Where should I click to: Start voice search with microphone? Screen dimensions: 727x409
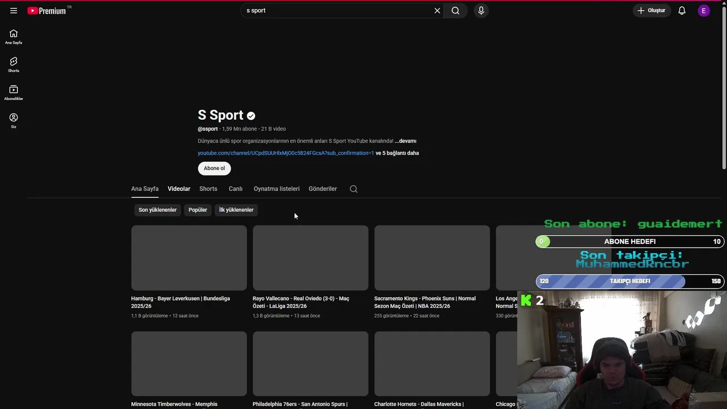[481, 10]
